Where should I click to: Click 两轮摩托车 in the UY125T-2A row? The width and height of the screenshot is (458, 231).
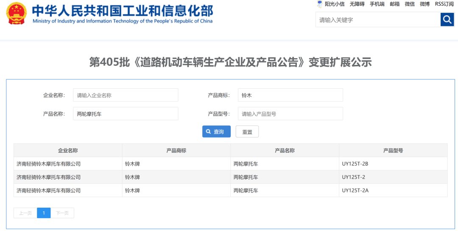pos(246,190)
